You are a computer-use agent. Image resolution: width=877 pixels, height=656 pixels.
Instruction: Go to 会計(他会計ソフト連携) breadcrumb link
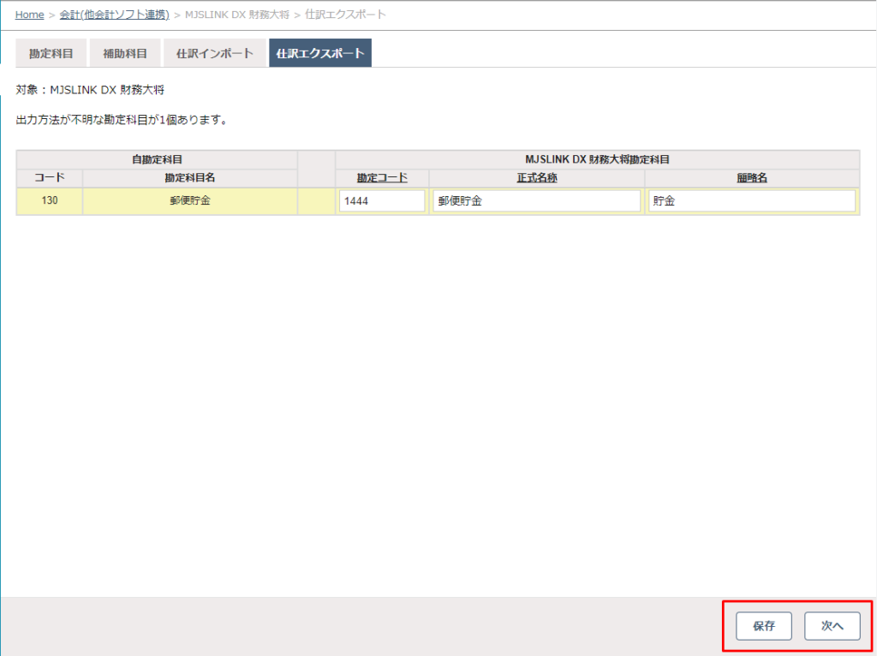pyautogui.click(x=114, y=15)
